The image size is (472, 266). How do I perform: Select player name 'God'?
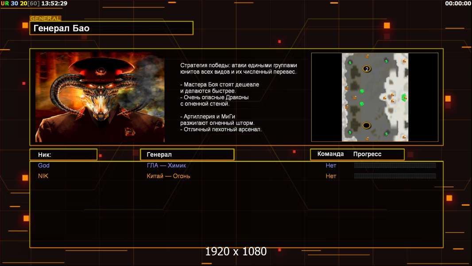coord(44,165)
